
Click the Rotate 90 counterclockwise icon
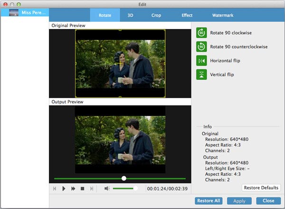click(x=201, y=47)
